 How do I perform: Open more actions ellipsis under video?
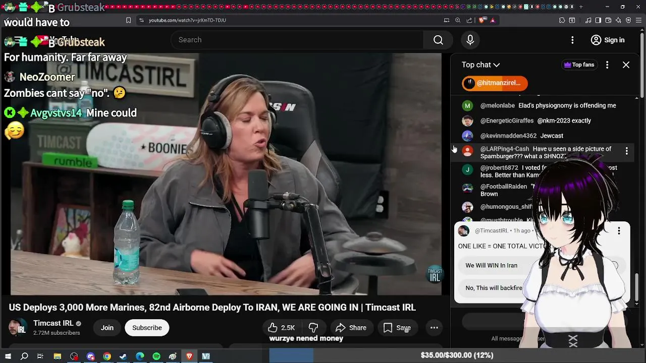(434, 328)
